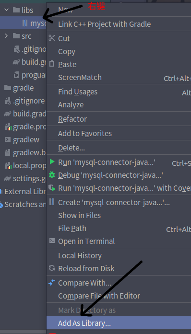Viewport: 191px width, 334px height.
Task: Click the green Run play icon
Action: [52, 161]
